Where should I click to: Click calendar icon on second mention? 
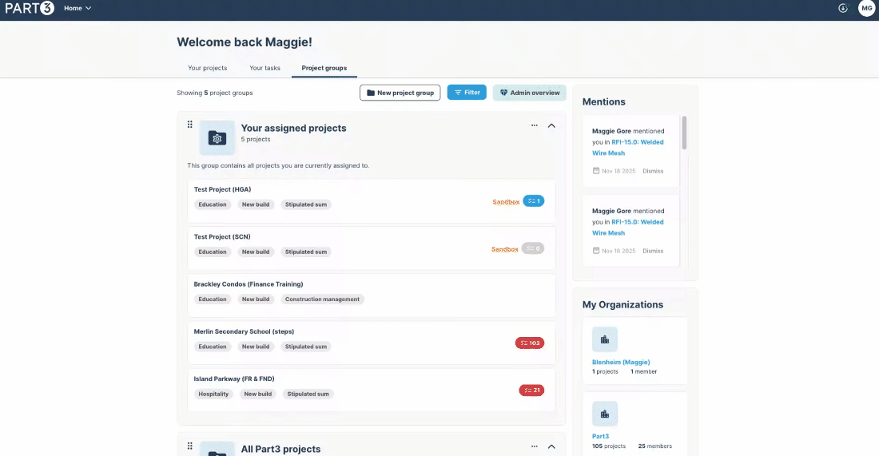click(x=596, y=251)
